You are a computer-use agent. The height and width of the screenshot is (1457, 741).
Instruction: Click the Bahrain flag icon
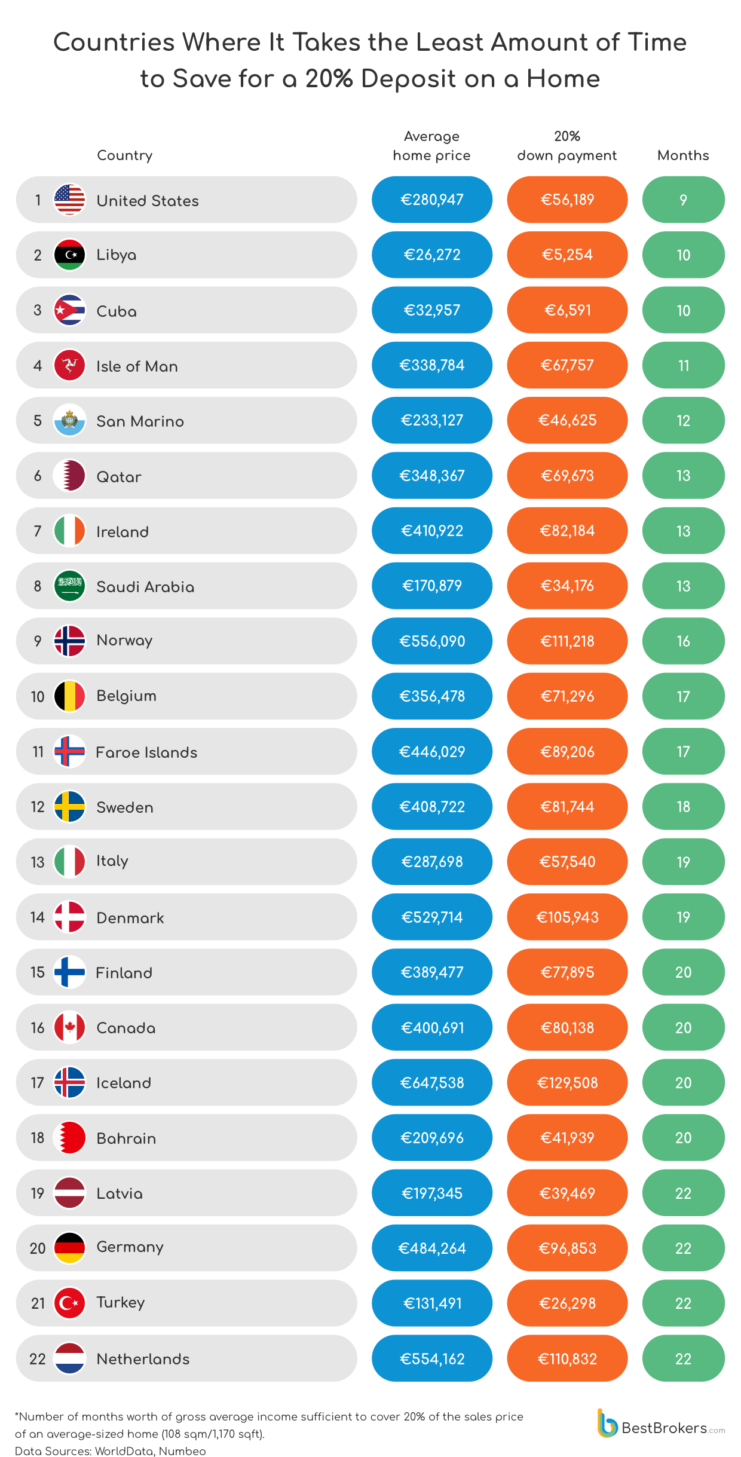pyautogui.click(x=69, y=1137)
